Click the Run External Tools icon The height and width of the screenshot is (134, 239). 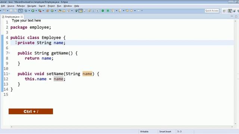(40, 11)
